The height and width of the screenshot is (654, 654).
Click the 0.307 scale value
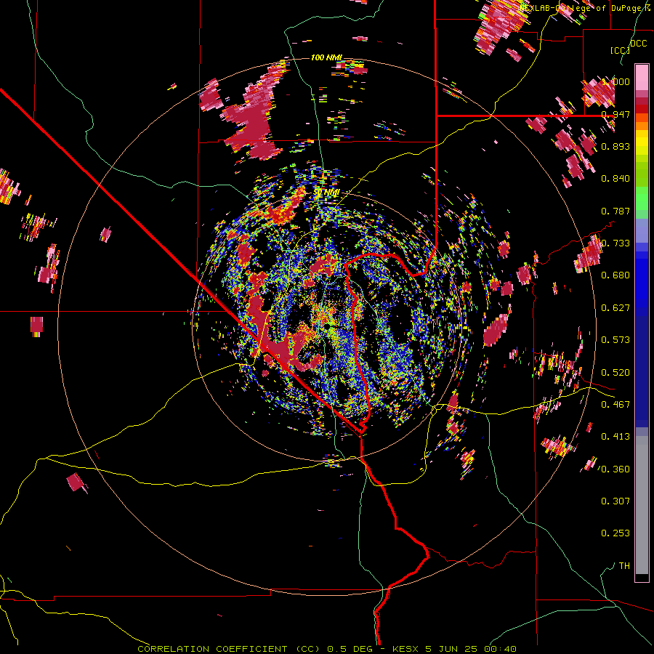point(615,501)
